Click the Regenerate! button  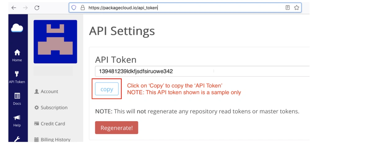click(116, 127)
